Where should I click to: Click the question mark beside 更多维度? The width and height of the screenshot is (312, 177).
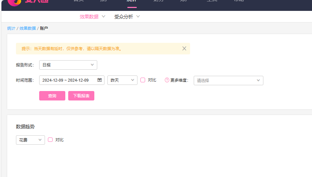click(x=167, y=80)
